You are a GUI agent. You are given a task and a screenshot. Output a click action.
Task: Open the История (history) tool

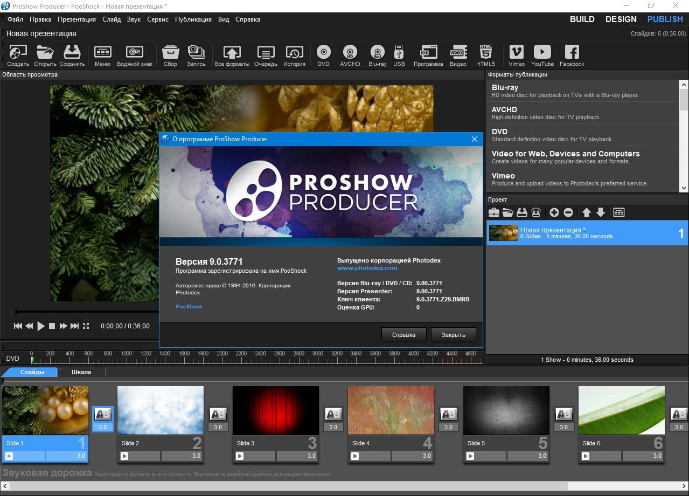294,53
